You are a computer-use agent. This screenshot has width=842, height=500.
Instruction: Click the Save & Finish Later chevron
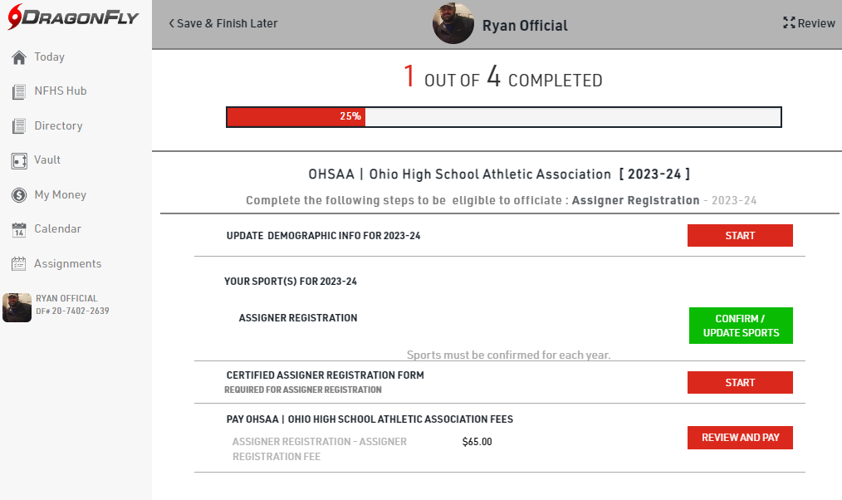pos(171,23)
